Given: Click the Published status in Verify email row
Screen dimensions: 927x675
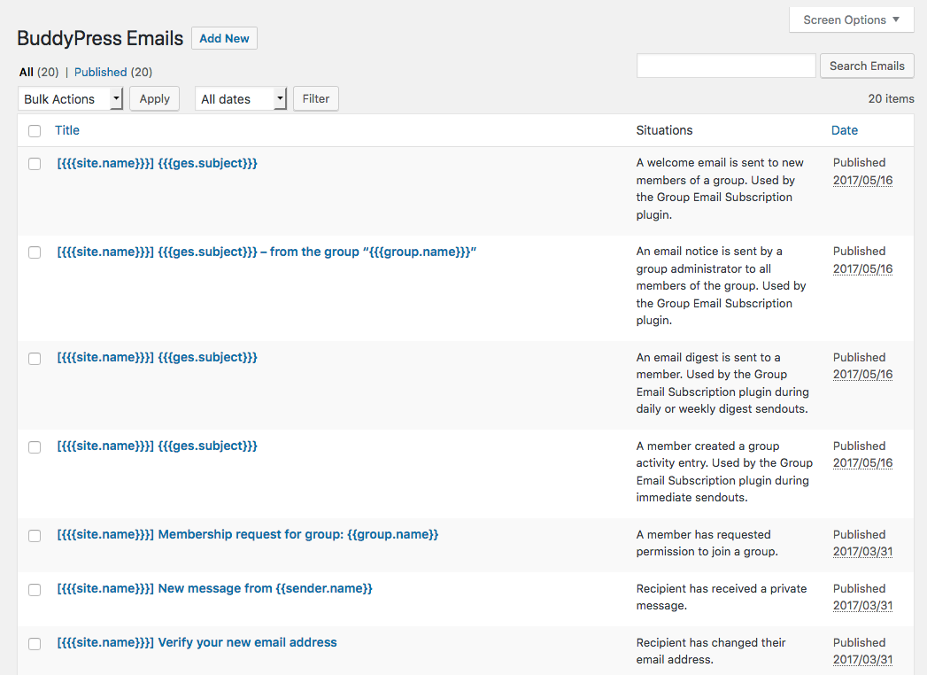Looking at the screenshot, I should point(859,642).
